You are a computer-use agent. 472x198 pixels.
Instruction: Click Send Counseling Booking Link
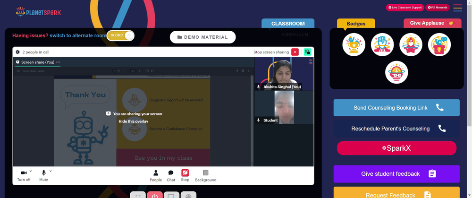tap(396, 108)
